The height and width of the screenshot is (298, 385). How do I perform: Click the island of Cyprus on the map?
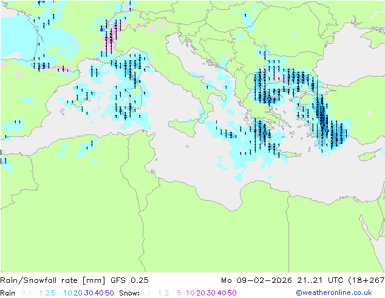(369, 155)
